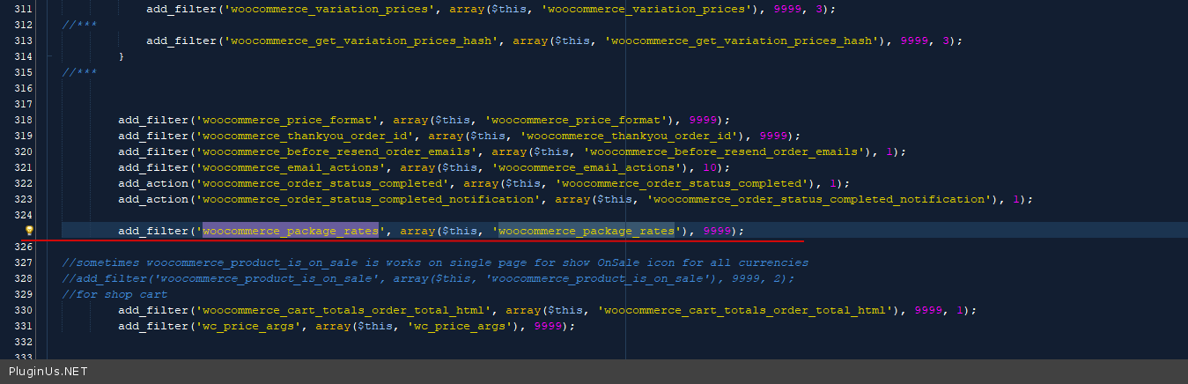Click 'woocommerce_cart_totals_order_total_html' hook name on line 330

[x=343, y=310]
